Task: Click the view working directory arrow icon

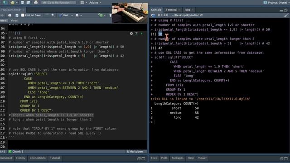Action: pos(201,15)
